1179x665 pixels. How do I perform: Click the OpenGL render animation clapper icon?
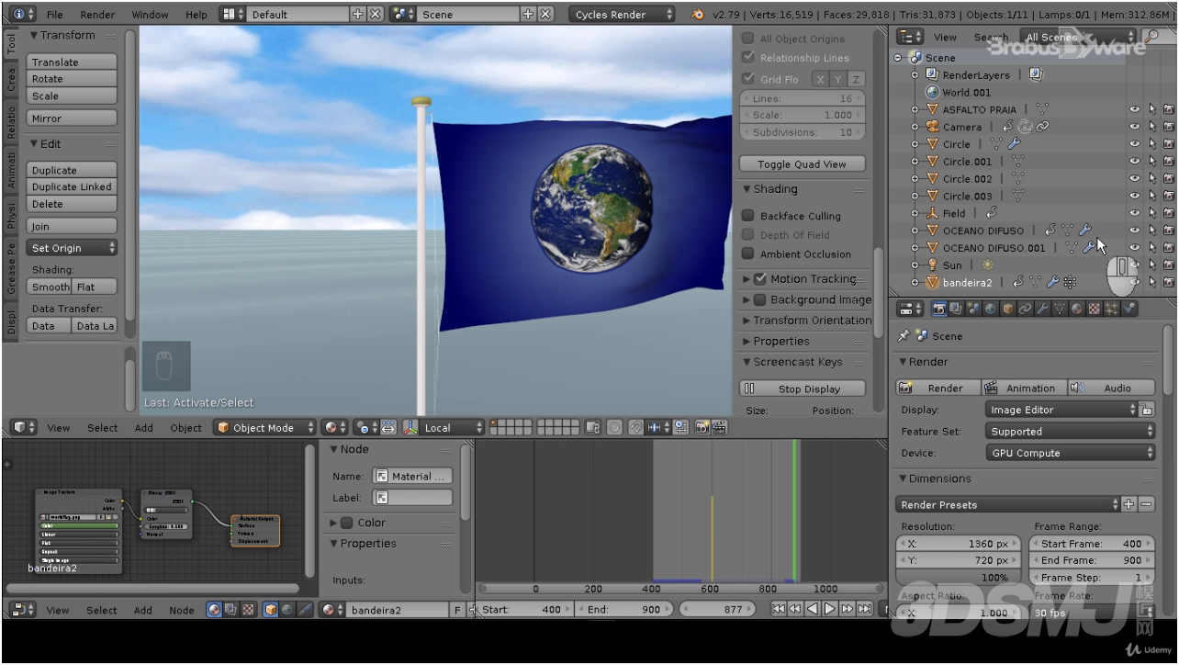(x=719, y=427)
